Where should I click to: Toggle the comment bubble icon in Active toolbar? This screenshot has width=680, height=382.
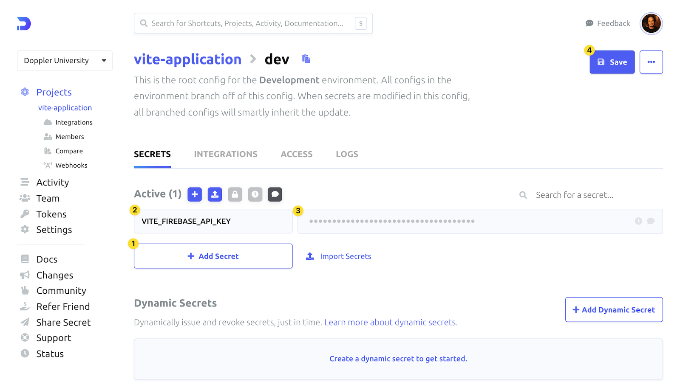coord(275,194)
